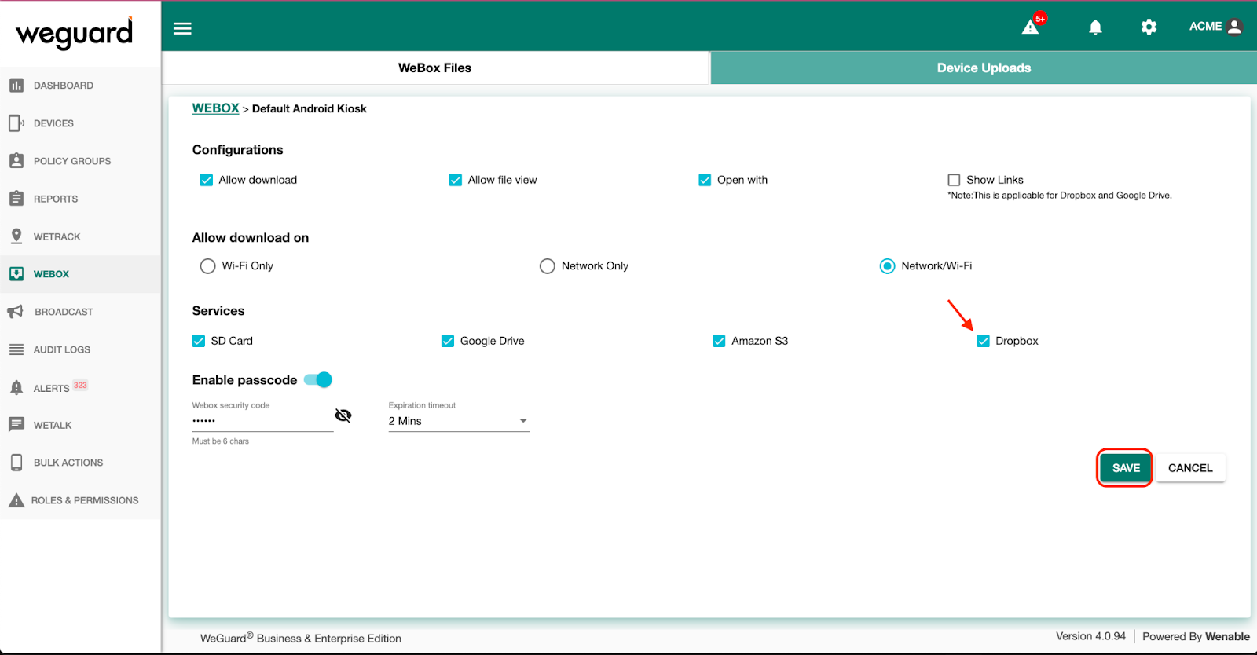
Task: Open Bulk Actions from the sidebar
Action: (x=80, y=463)
